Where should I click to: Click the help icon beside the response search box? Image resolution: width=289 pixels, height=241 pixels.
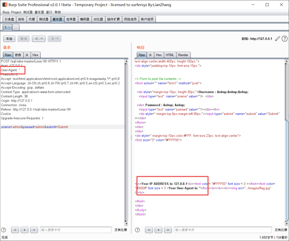137,230
